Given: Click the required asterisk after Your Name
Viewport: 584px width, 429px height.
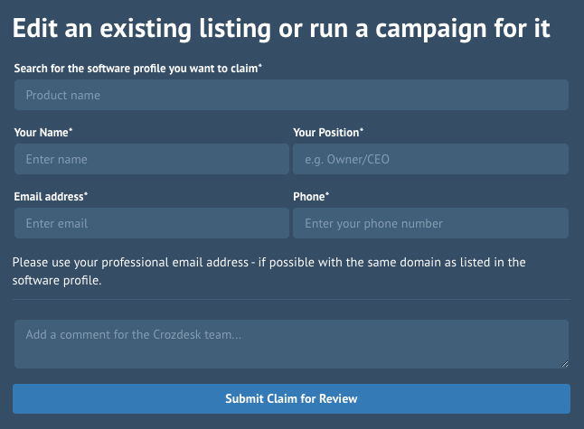Looking at the screenshot, I should 71,130.
